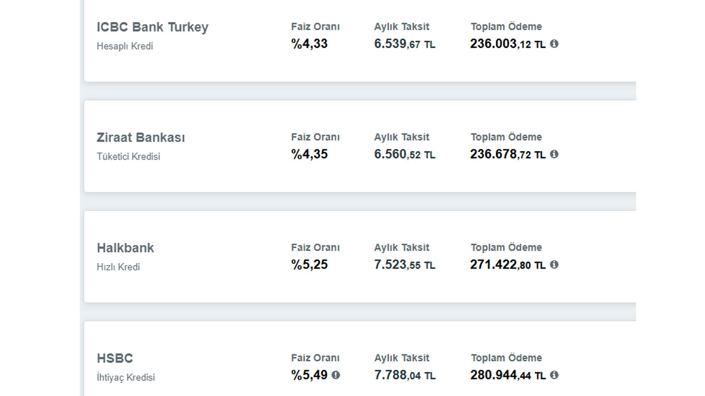This screenshot has height=396, width=705.
Task: Click Halkbank interest rate %5,25
Action: coord(310,265)
